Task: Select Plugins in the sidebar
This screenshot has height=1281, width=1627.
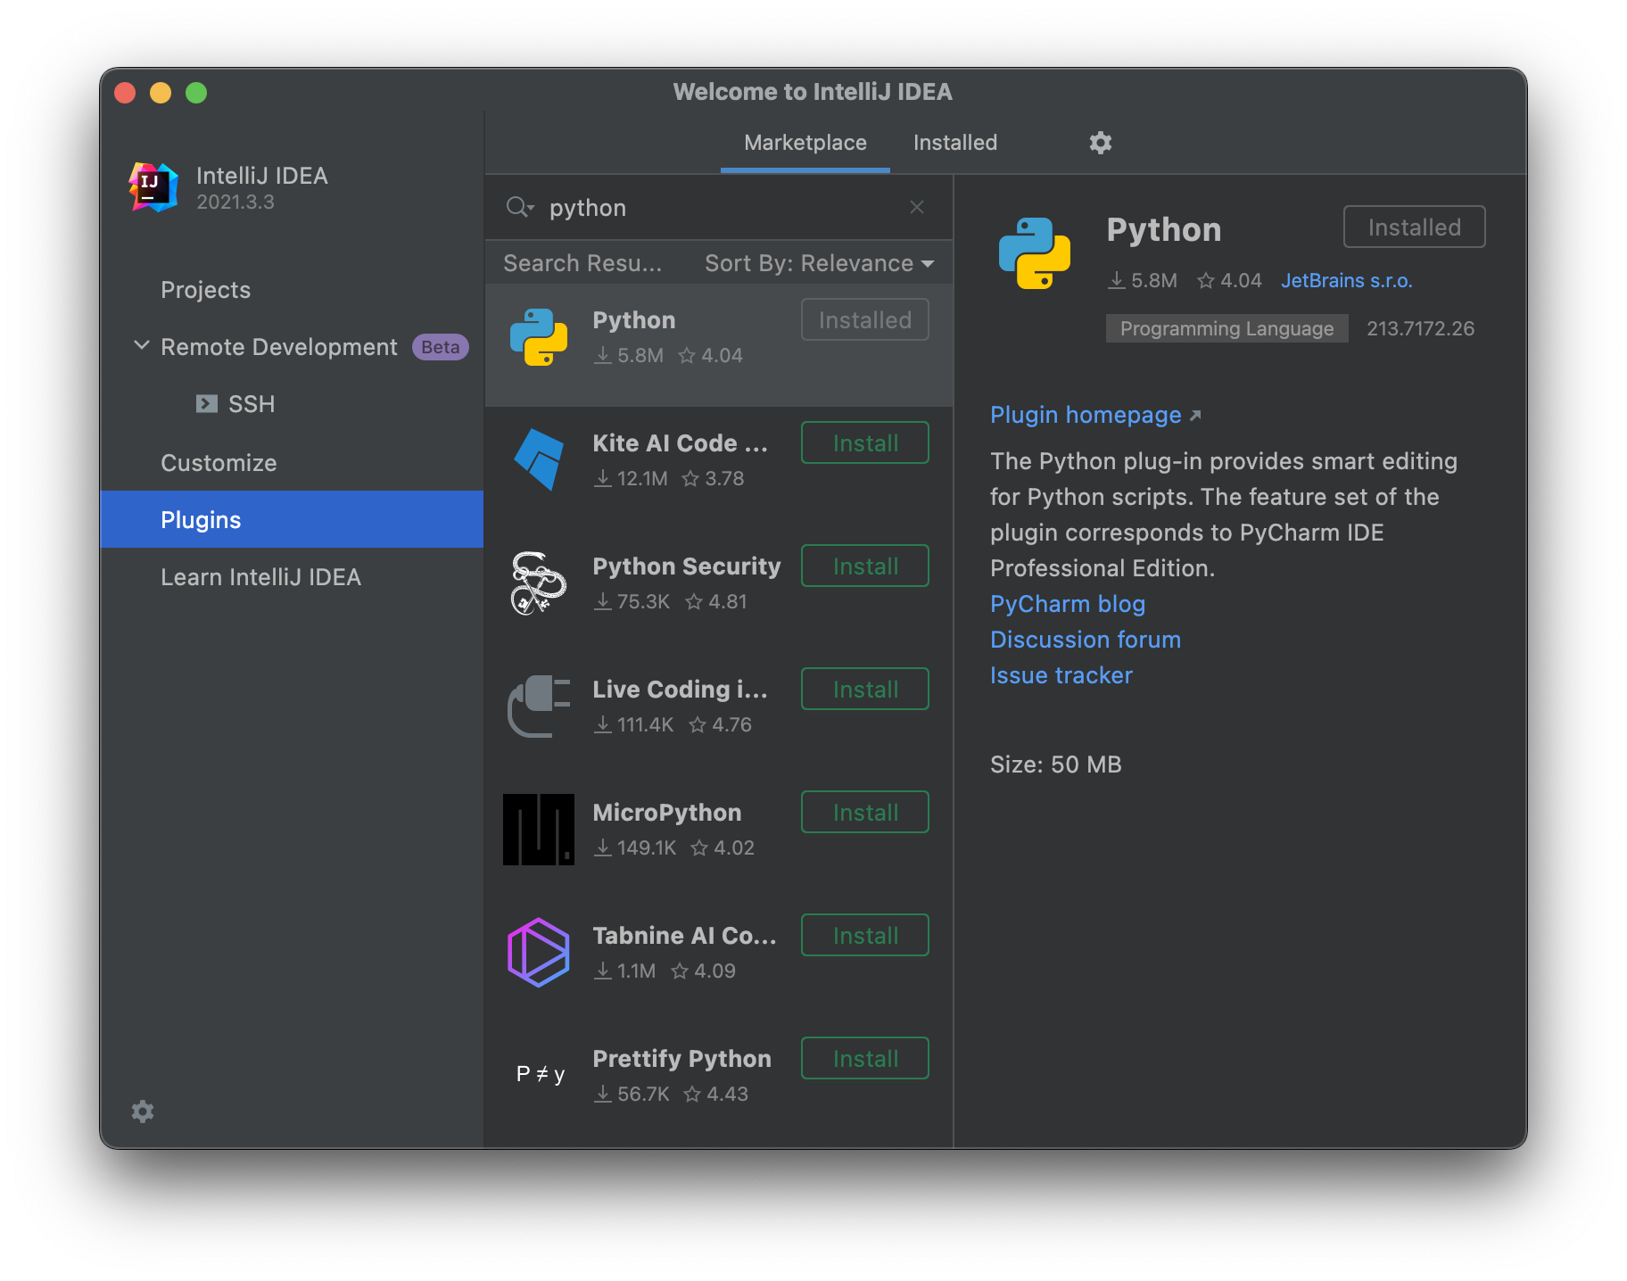Action: [292, 519]
